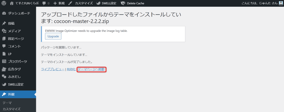
Task: Go to メディア in the sidebar
Action: click(14, 31)
